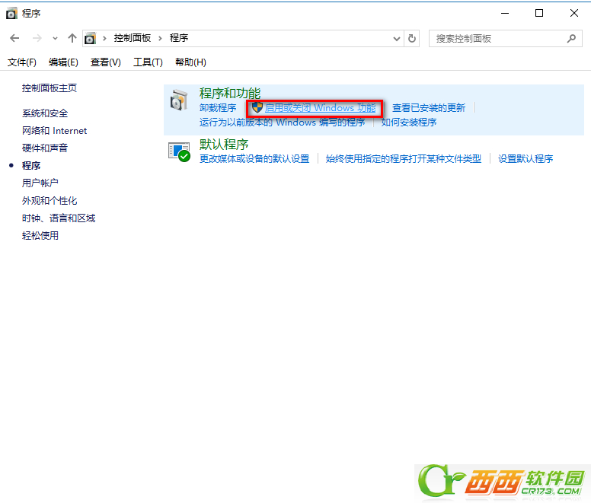
Task: Open the 帮助(H) menu
Action: pos(190,62)
